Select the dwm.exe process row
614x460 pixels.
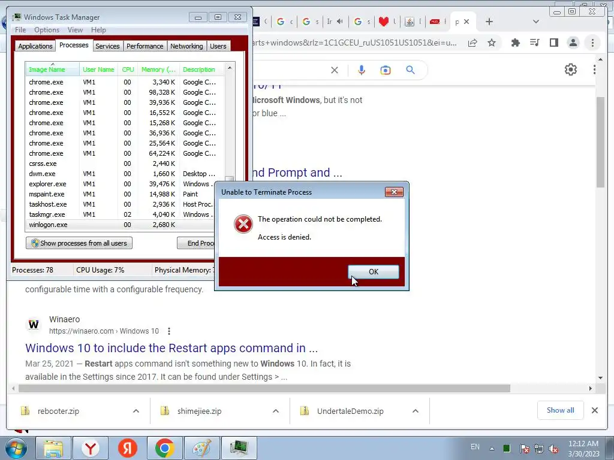click(x=125, y=174)
